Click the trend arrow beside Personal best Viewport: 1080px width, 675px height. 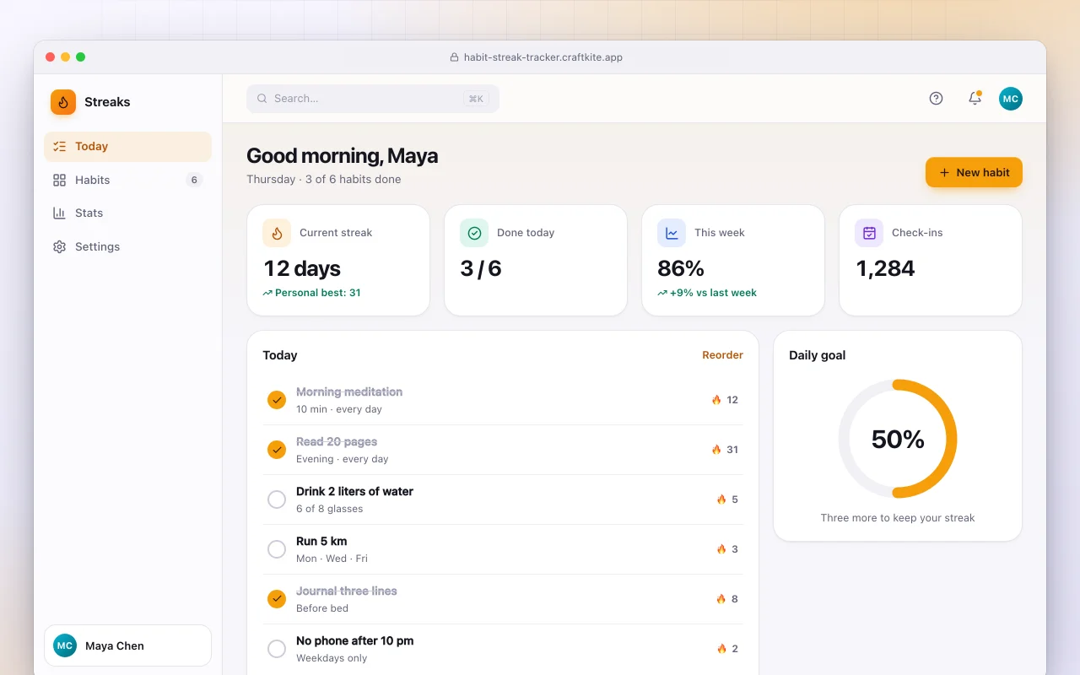(x=267, y=293)
